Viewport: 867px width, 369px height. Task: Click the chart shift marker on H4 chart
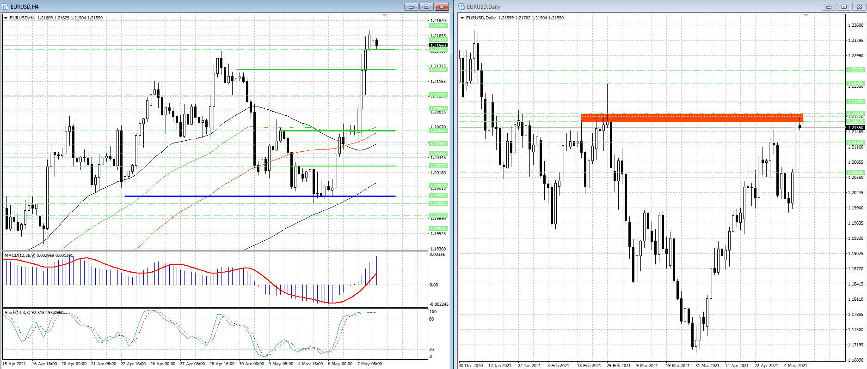pyautogui.click(x=384, y=16)
